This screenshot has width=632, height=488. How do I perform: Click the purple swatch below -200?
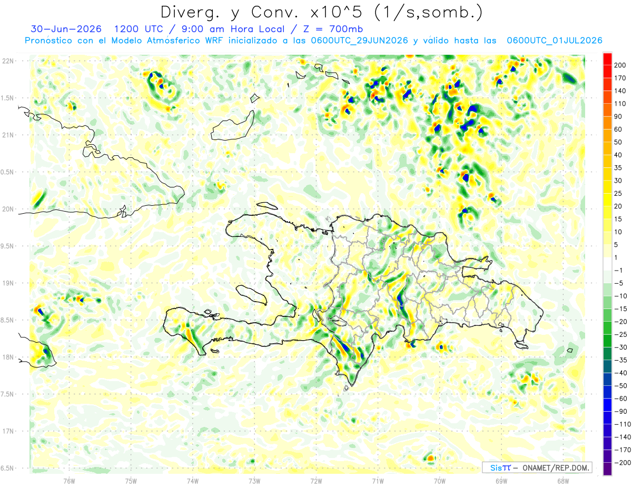click(x=607, y=469)
